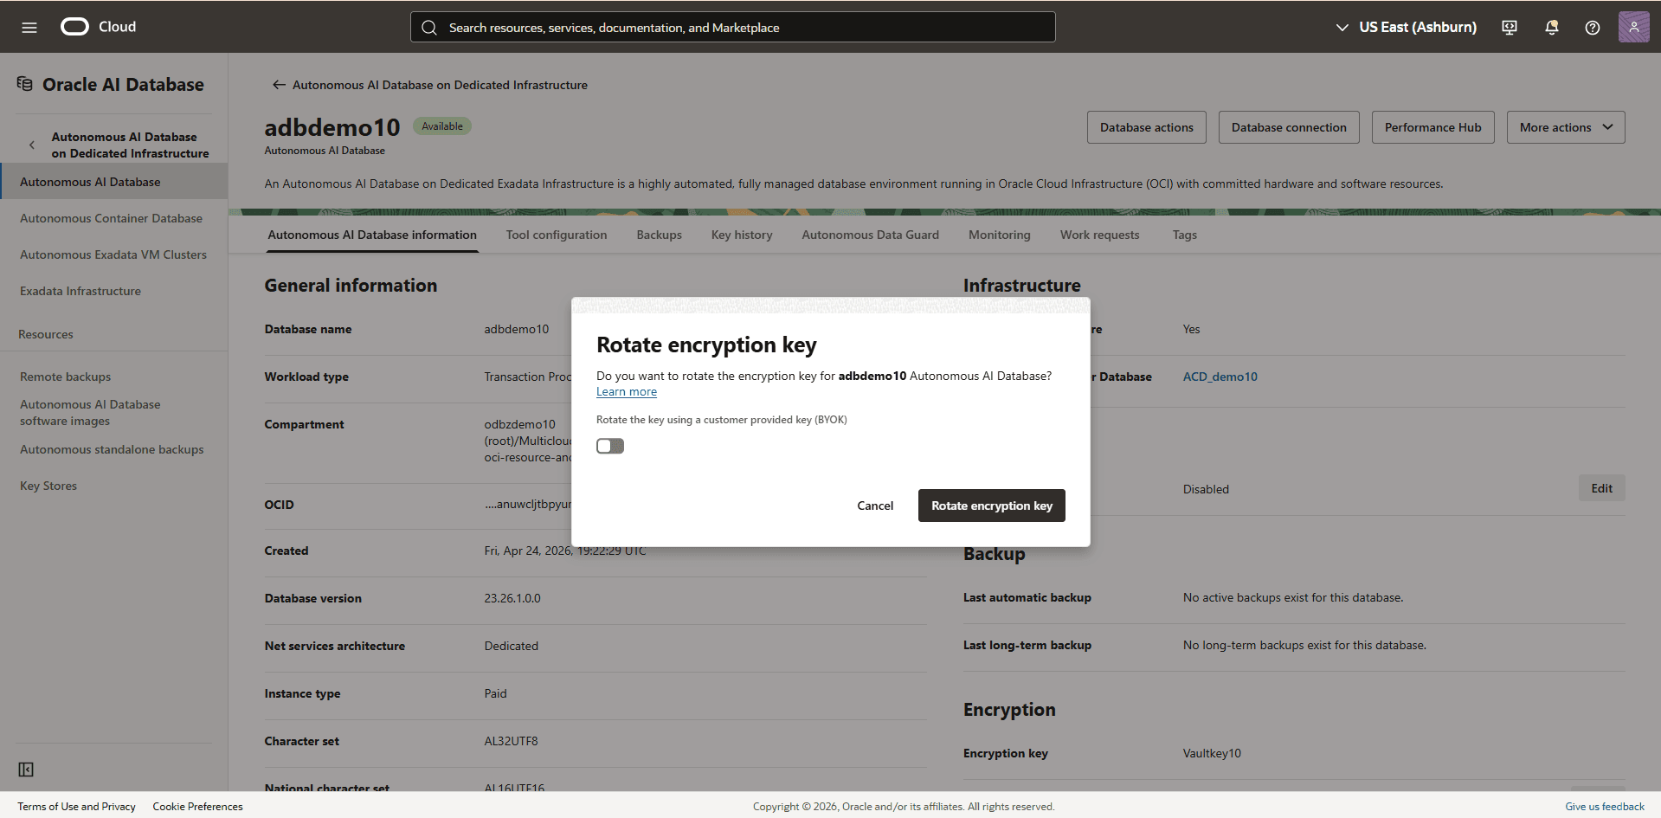The image size is (1661, 818).
Task: Click the back arrow in breadcrumb
Action: (x=279, y=85)
